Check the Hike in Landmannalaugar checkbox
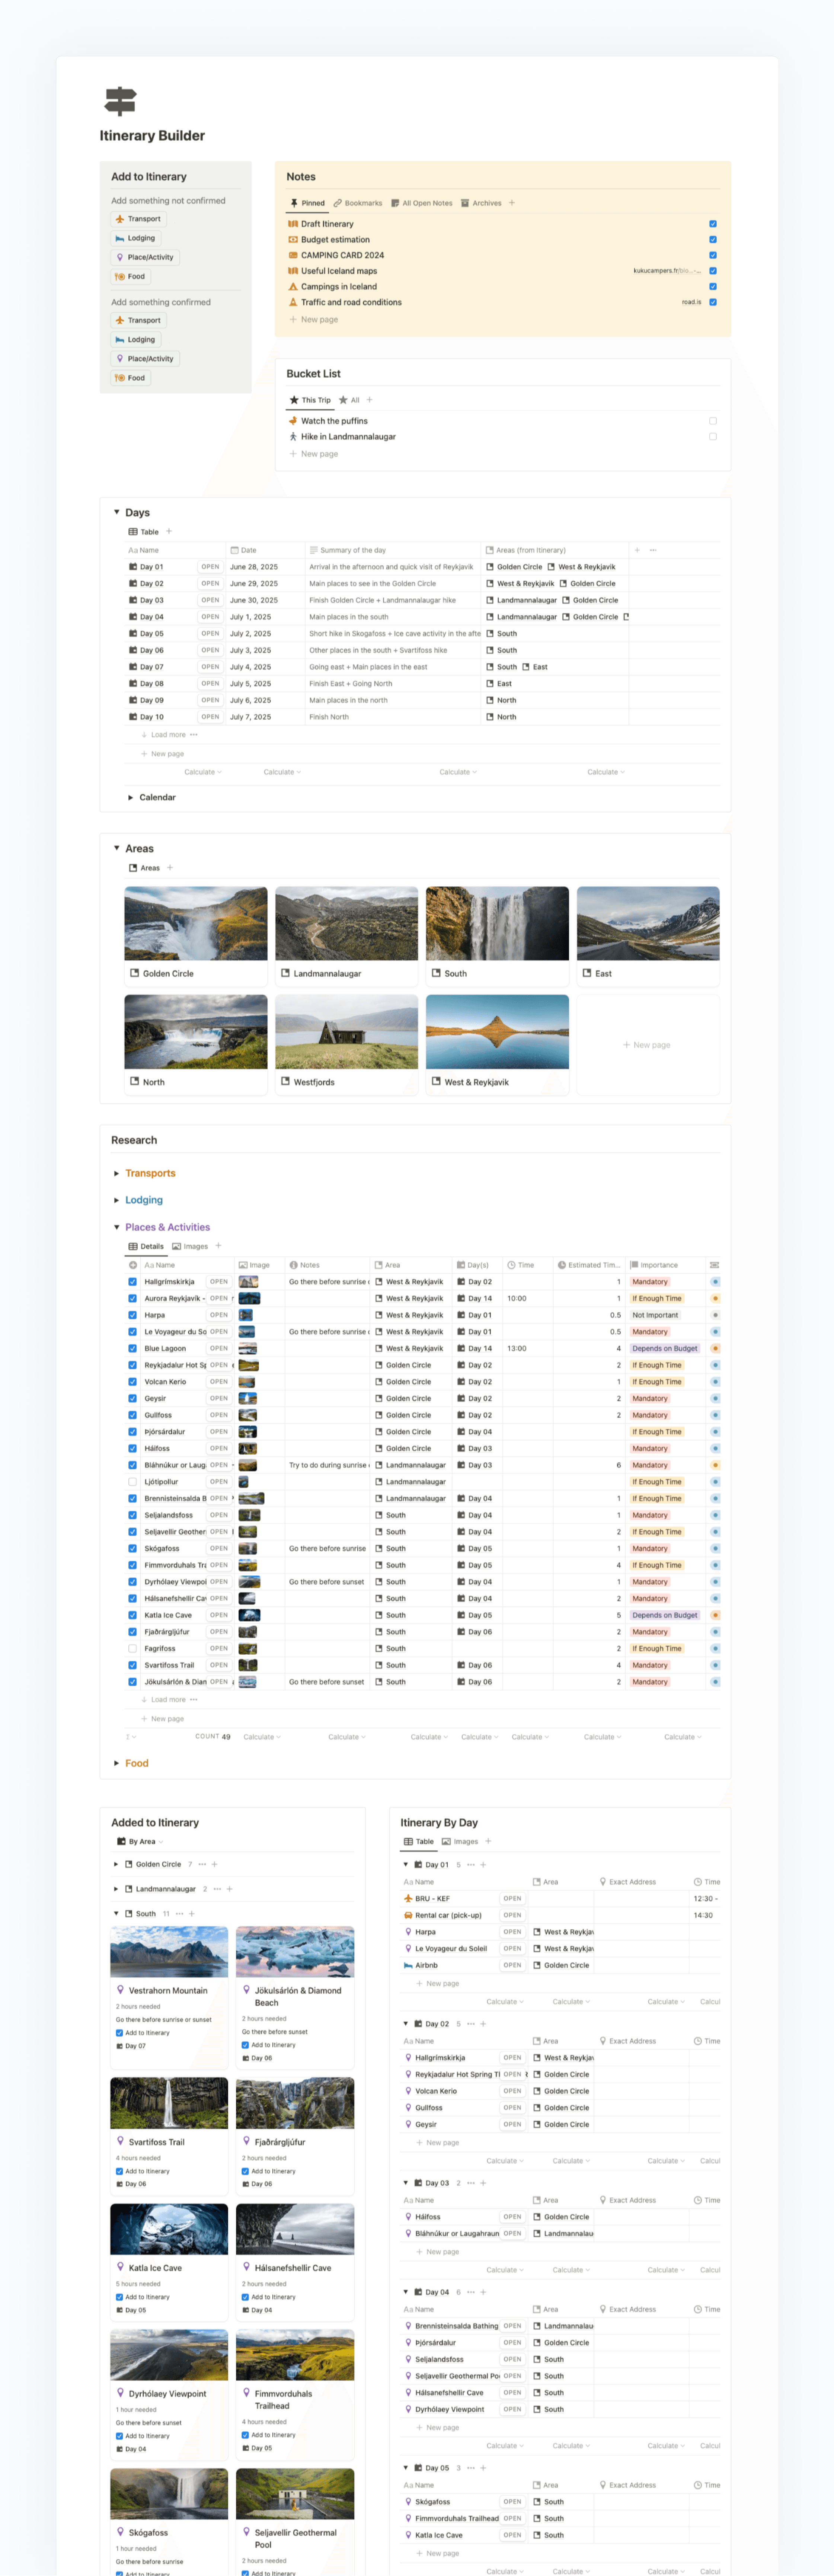The height and width of the screenshot is (2576, 834). pyautogui.click(x=713, y=437)
